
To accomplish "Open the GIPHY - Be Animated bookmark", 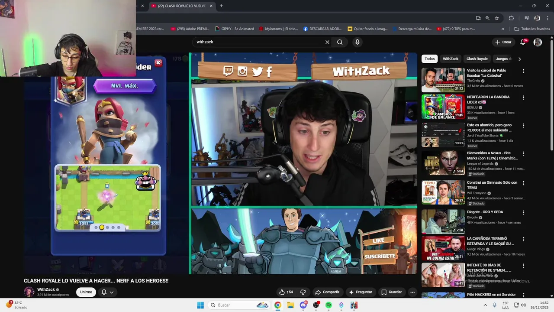I will [x=234, y=29].
